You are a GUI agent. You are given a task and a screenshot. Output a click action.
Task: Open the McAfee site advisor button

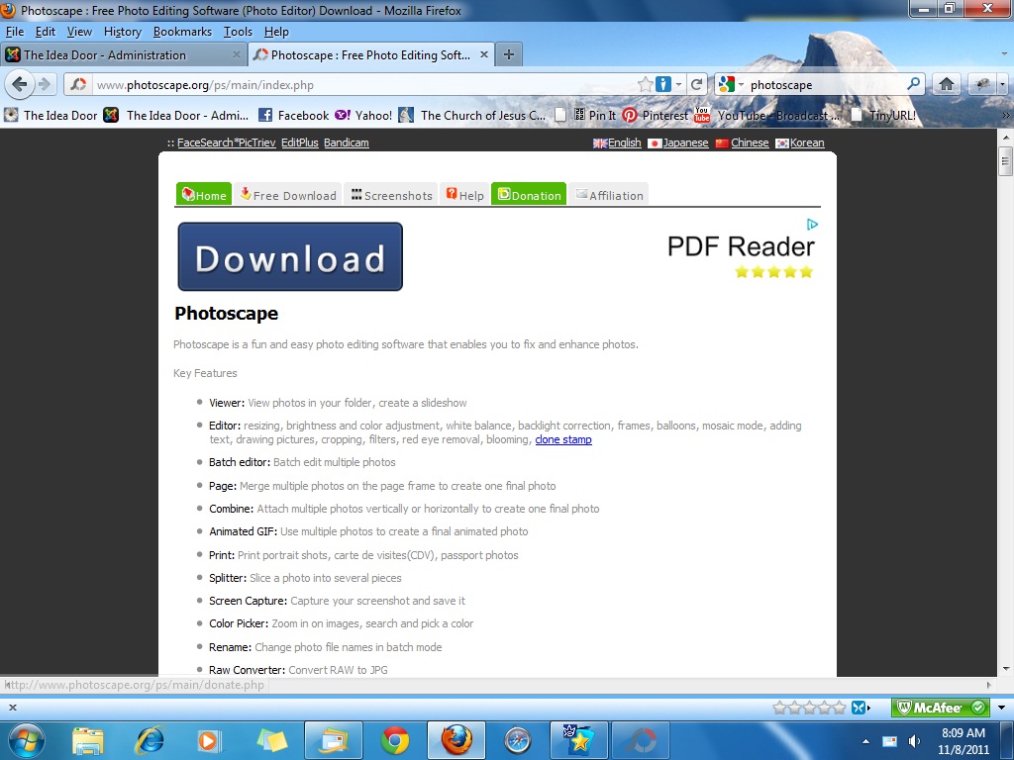(941, 708)
